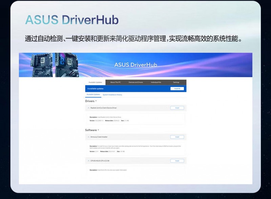This screenshot has height=199, width=271.
Task: Show the System Installation History sub-tab
Action: pyautogui.click(x=112, y=95)
